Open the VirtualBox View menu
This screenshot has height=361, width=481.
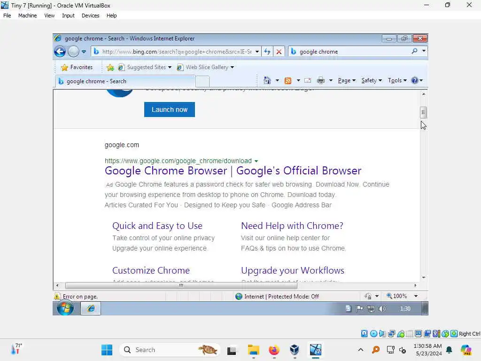click(x=49, y=16)
